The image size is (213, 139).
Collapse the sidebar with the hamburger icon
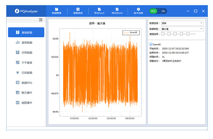[x=40, y=20]
